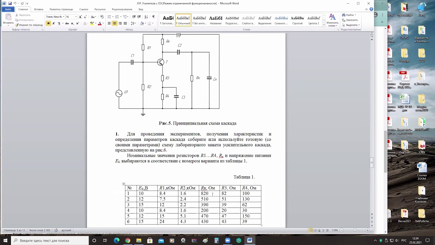Click Заменить (Replace) button
This screenshot has width=435, height=245.
click(x=350, y=20)
